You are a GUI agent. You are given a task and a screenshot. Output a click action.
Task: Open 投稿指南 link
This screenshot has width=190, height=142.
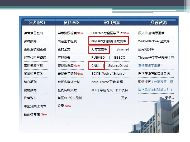(30, 90)
